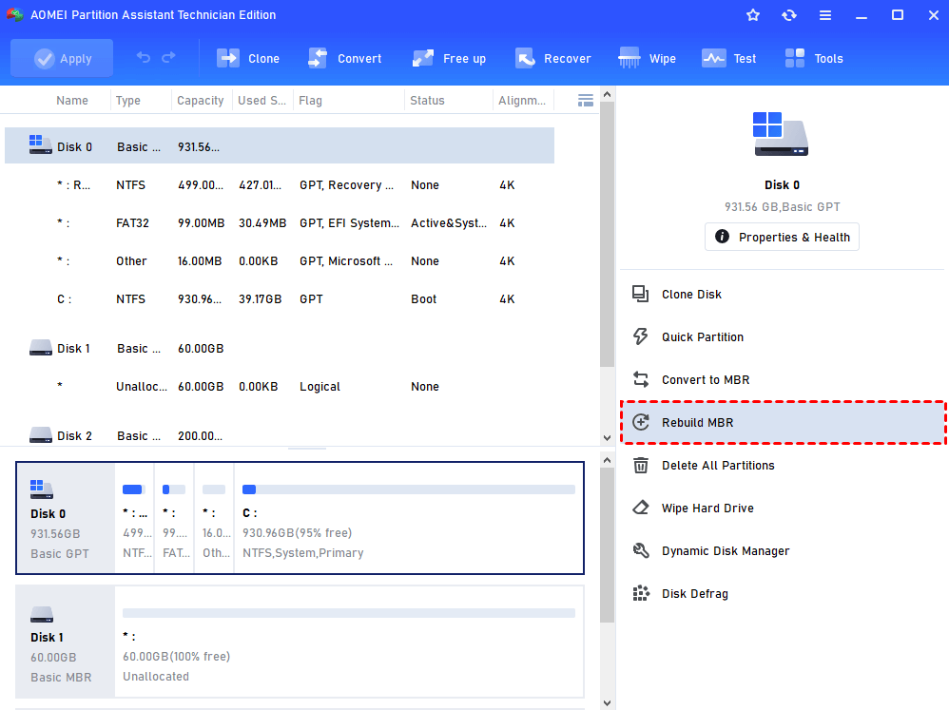Viewport: 949px width, 710px height.
Task: Select the Disk 1 unallocated space block
Action: click(349, 642)
